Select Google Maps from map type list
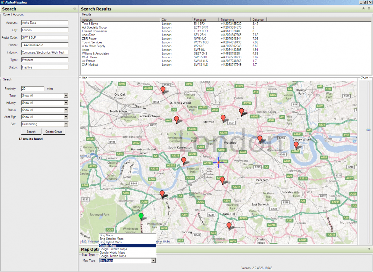This screenshot has height=272, width=373. click(x=127, y=246)
